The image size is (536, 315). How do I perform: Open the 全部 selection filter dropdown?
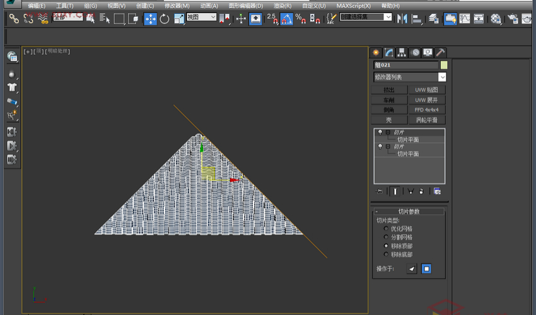click(x=67, y=17)
